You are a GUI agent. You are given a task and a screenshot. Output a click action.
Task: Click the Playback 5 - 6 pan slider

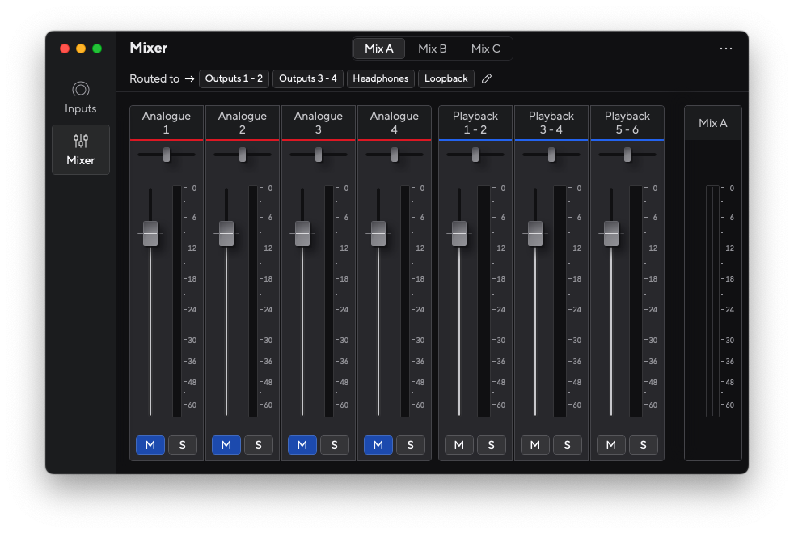click(x=627, y=155)
